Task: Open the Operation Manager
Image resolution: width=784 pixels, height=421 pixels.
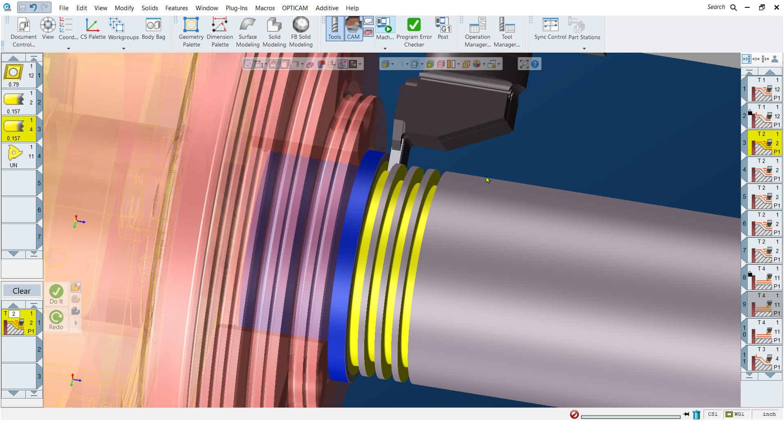Action: (477, 33)
